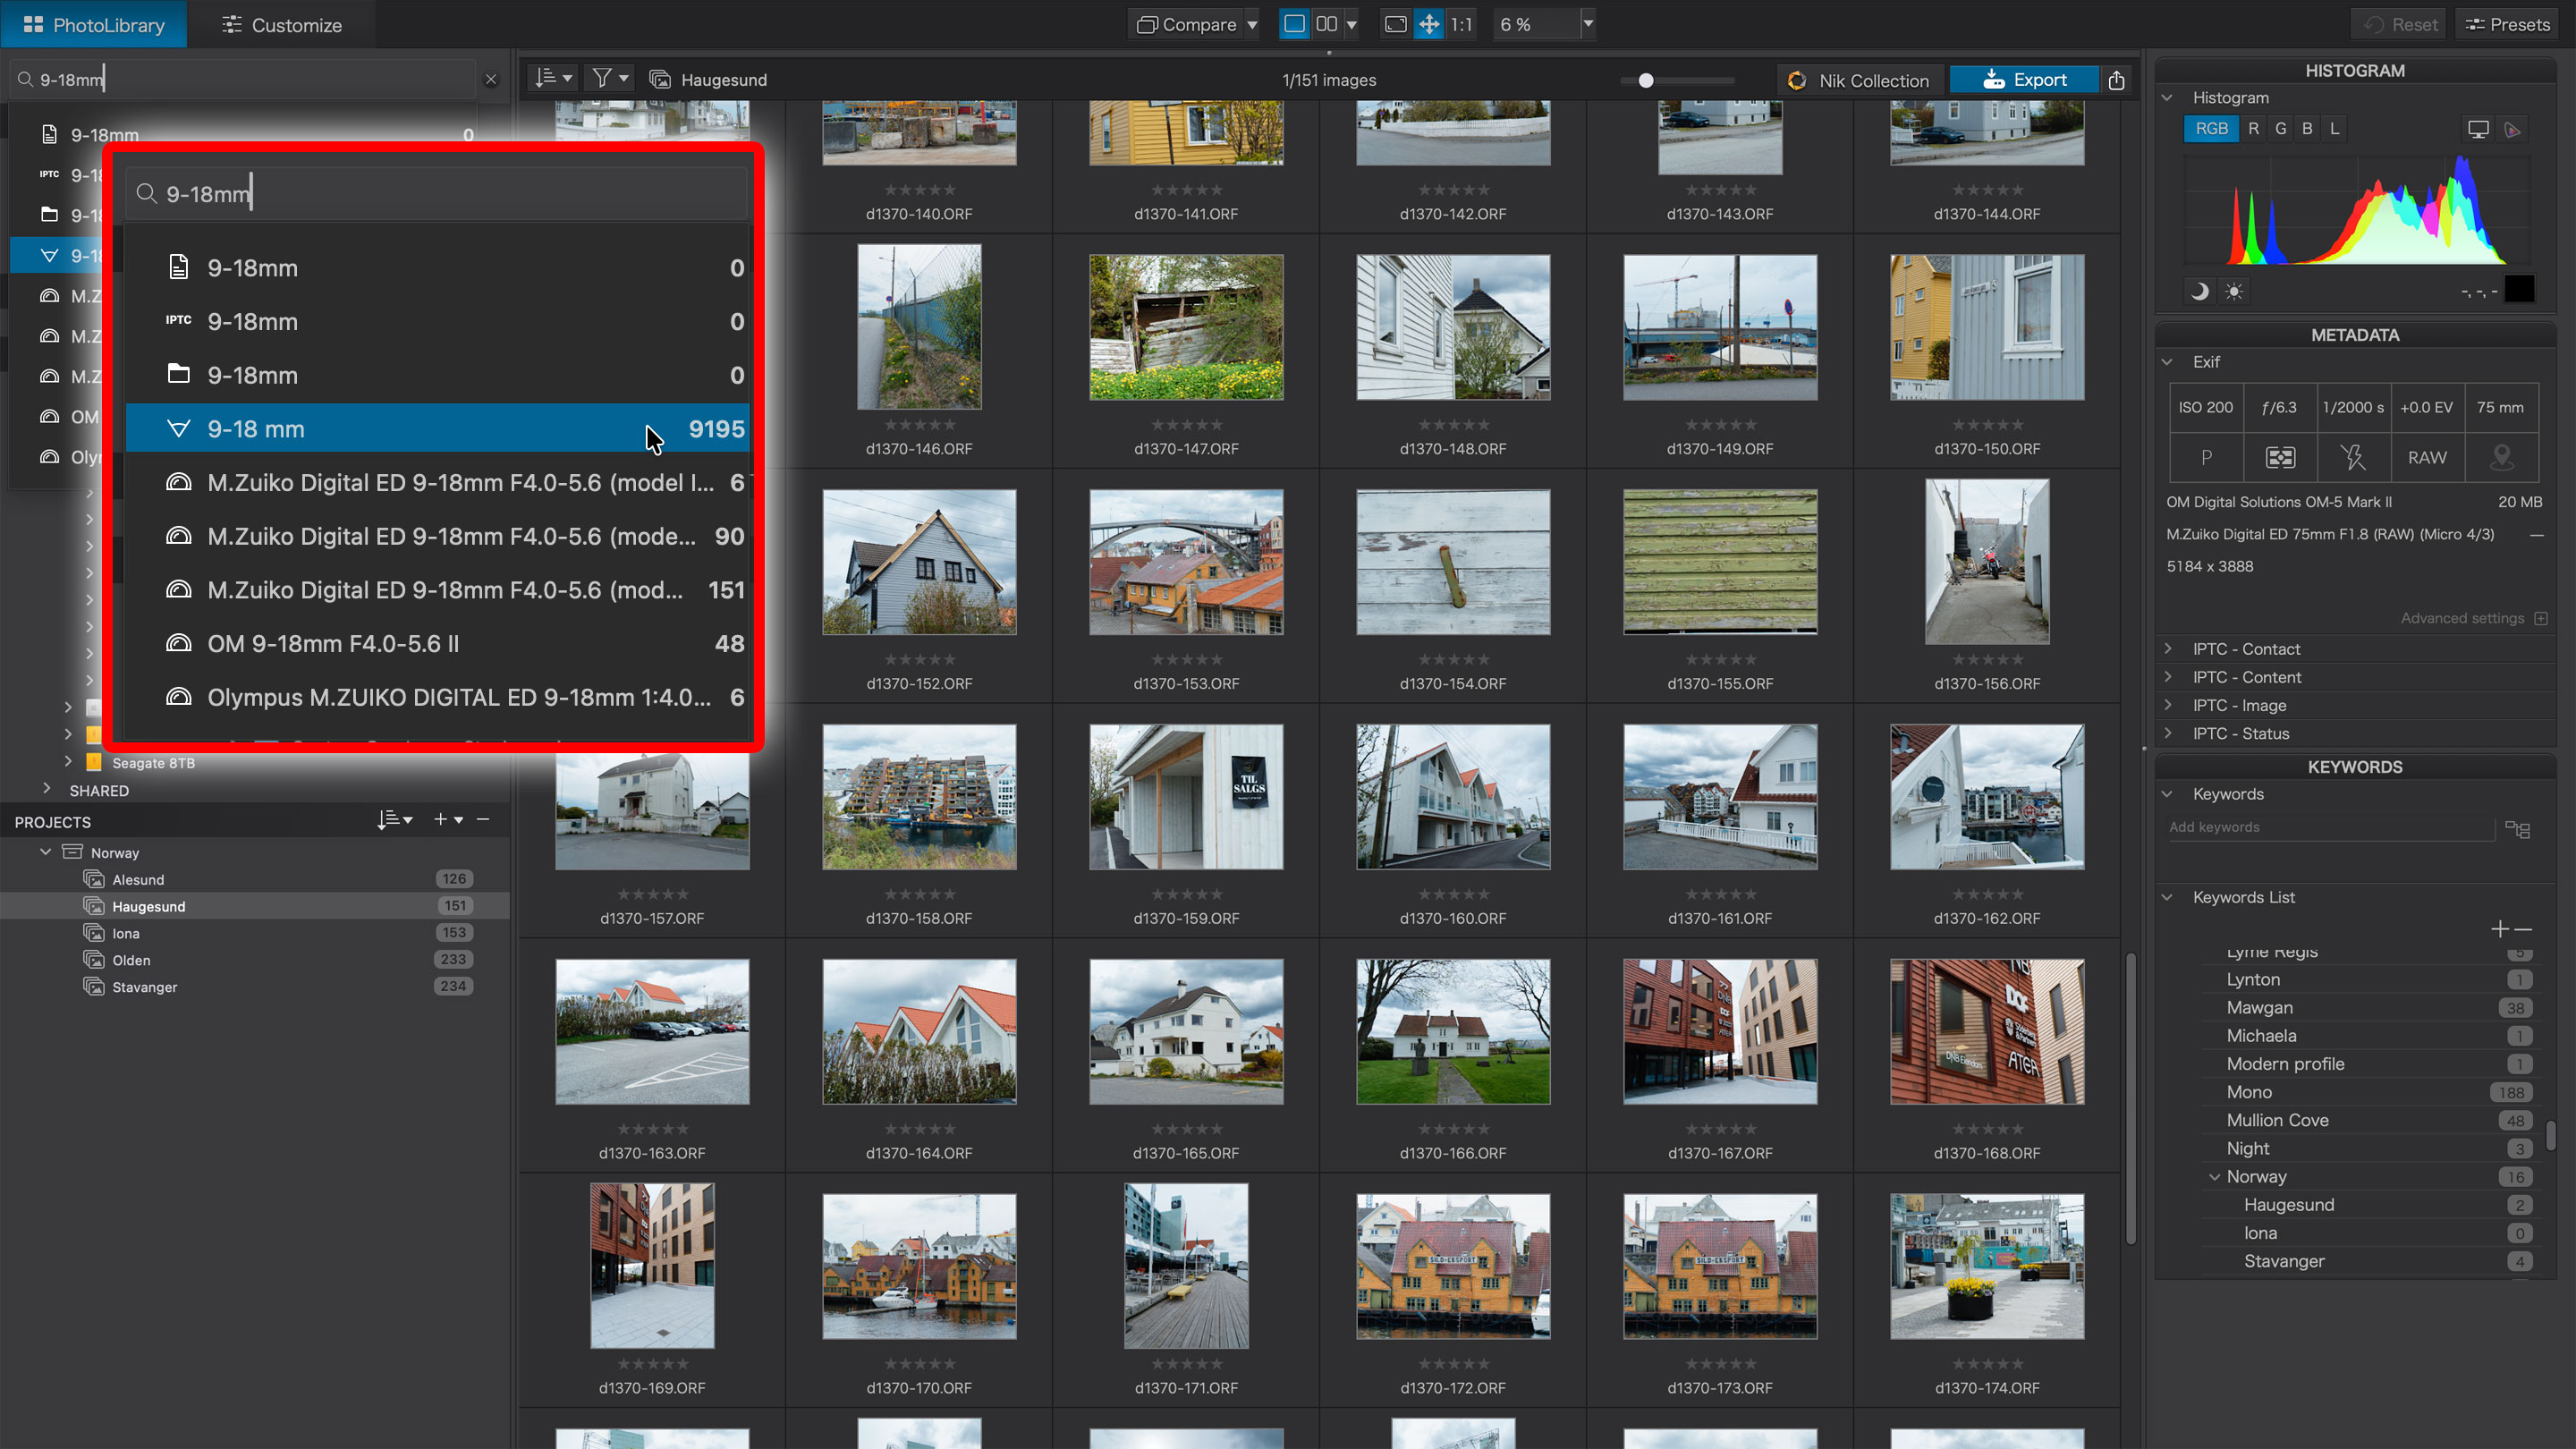Open Advanced settings in metadata
The width and height of the screenshot is (2576, 1449).
click(x=2473, y=618)
